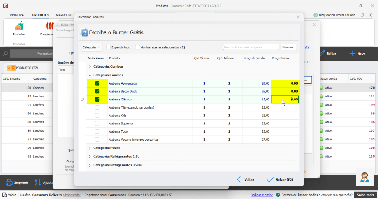378x199 pixels.
Task: Click Preço Promo 0,00 for Alabama Apimentado
Action: coord(285,83)
